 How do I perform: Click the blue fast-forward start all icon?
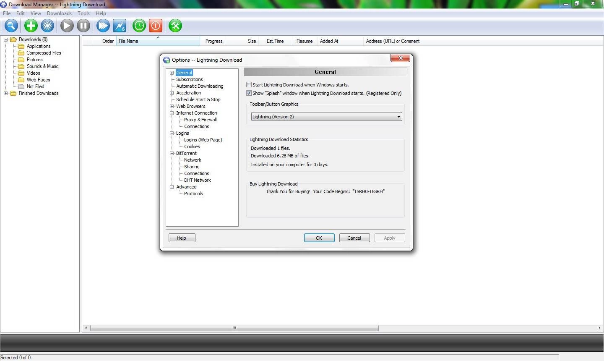point(103,26)
